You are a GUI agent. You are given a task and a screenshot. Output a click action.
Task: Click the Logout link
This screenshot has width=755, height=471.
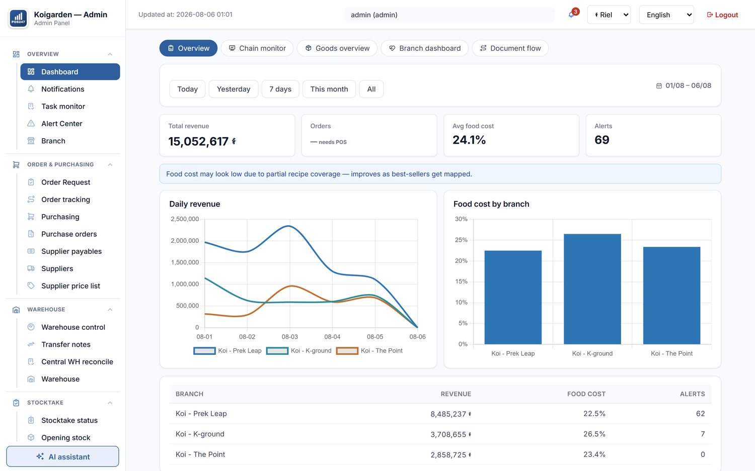point(722,15)
